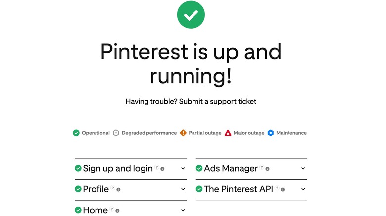Expand the Profile row chevron
The height and width of the screenshot is (216, 386).
pos(183,189)
